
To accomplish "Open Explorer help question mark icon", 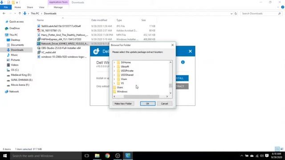I will 283,7.
